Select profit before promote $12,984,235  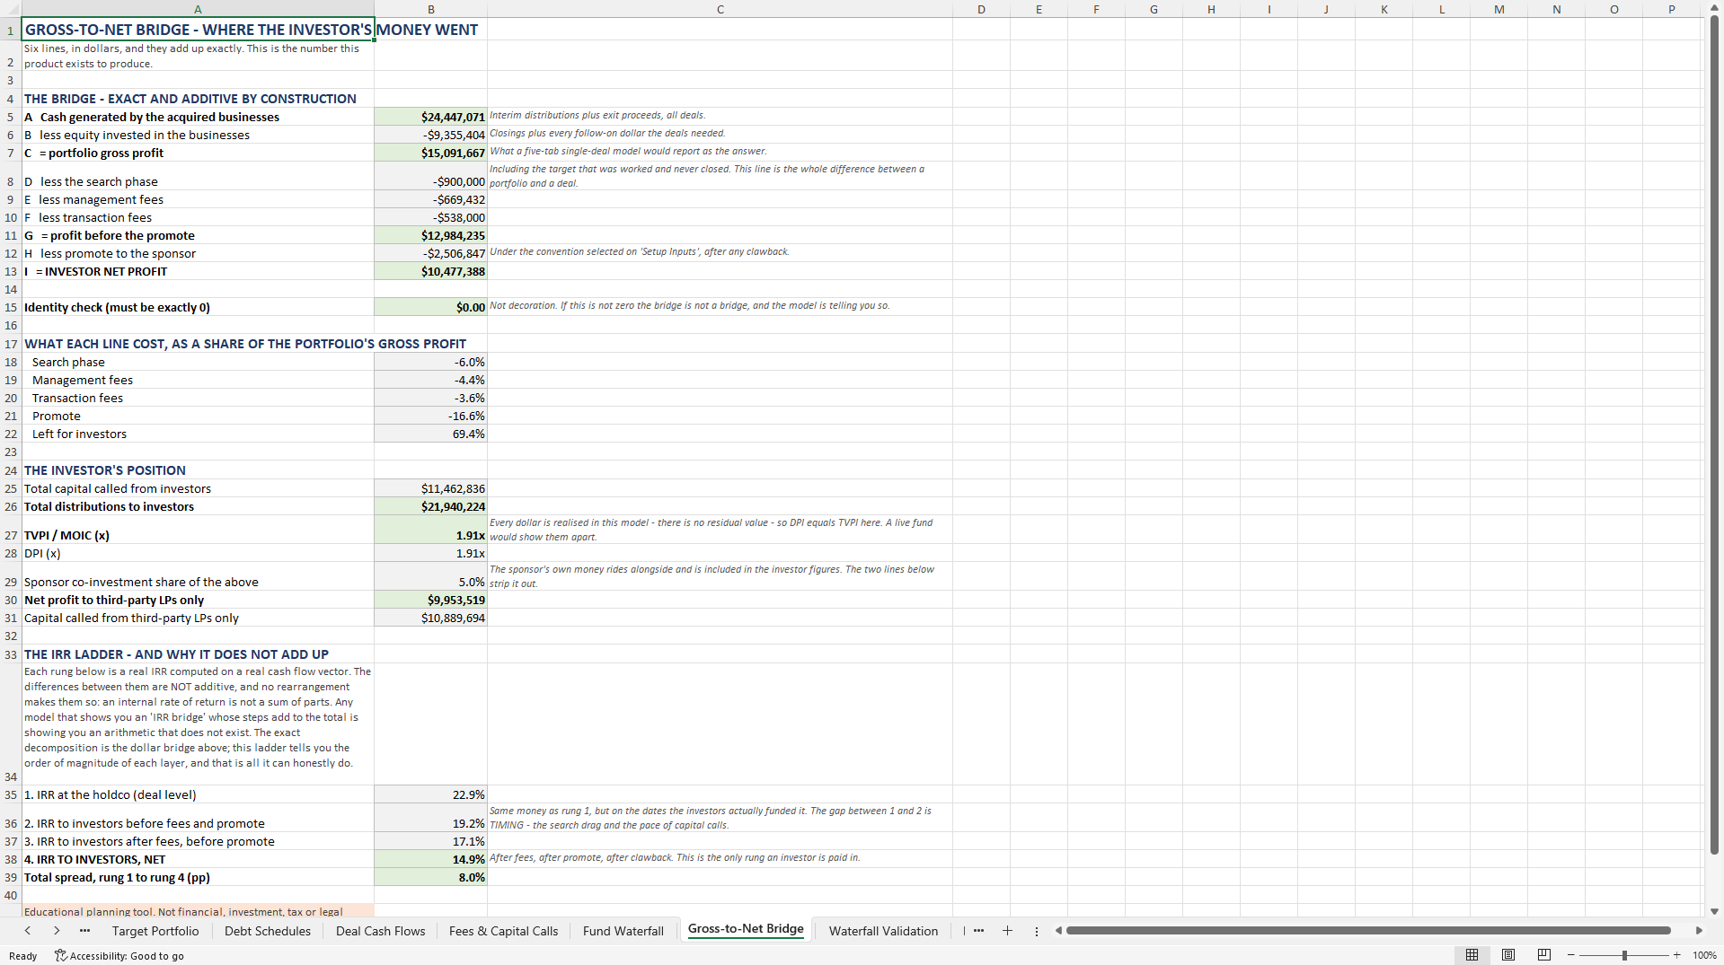pos(430,235)
